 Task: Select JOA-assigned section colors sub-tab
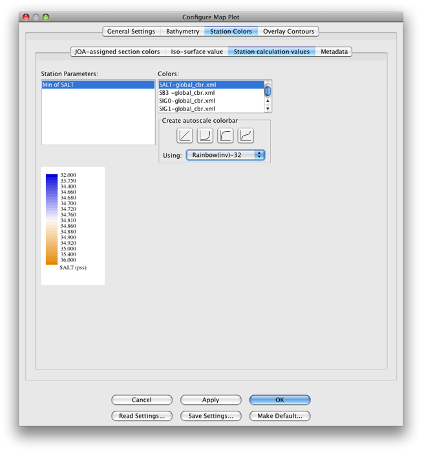117,52
